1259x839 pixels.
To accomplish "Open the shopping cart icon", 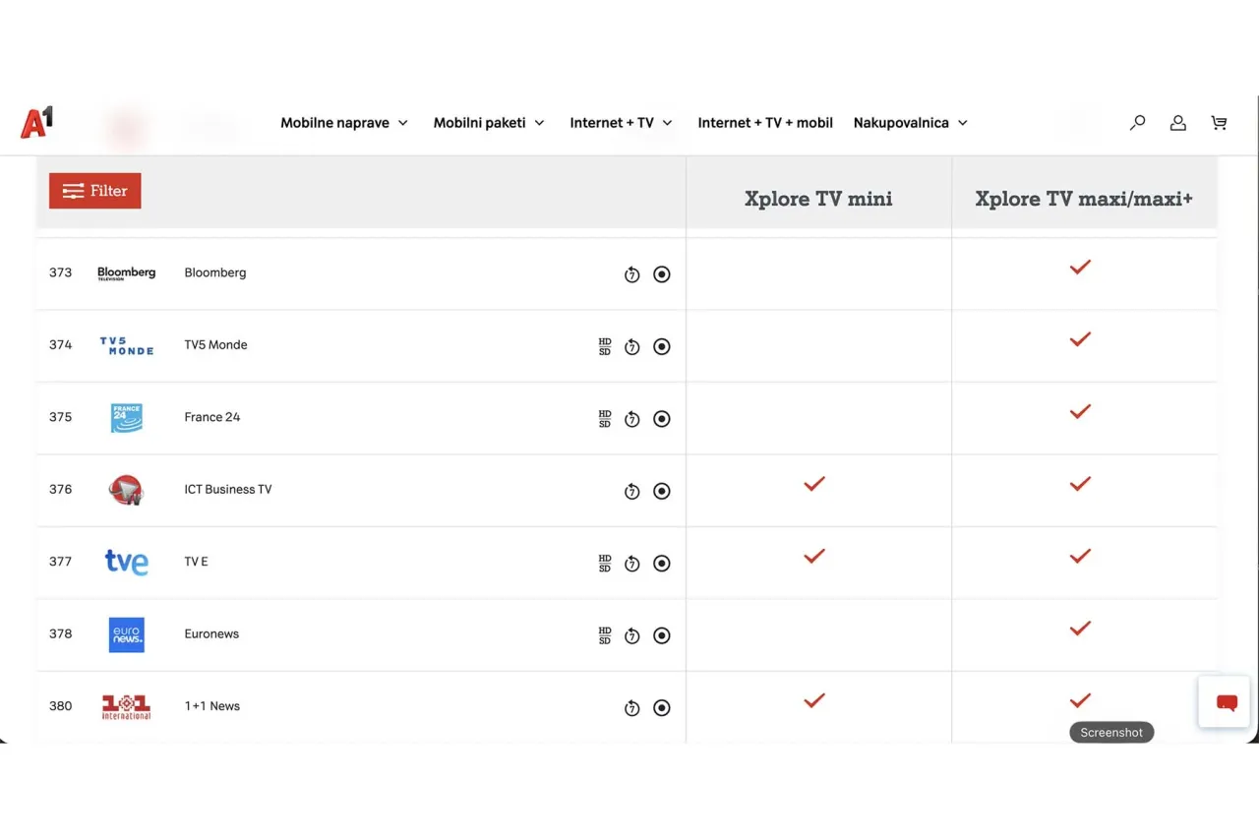I will point(1219,123).
